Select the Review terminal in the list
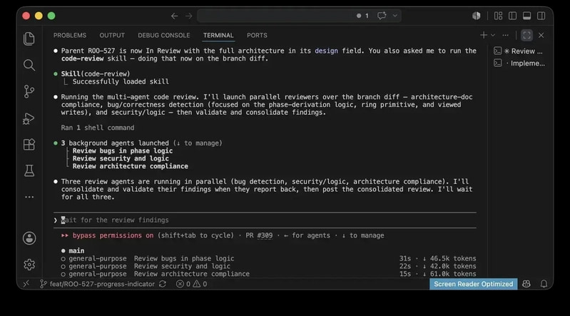 pos(519,51)
